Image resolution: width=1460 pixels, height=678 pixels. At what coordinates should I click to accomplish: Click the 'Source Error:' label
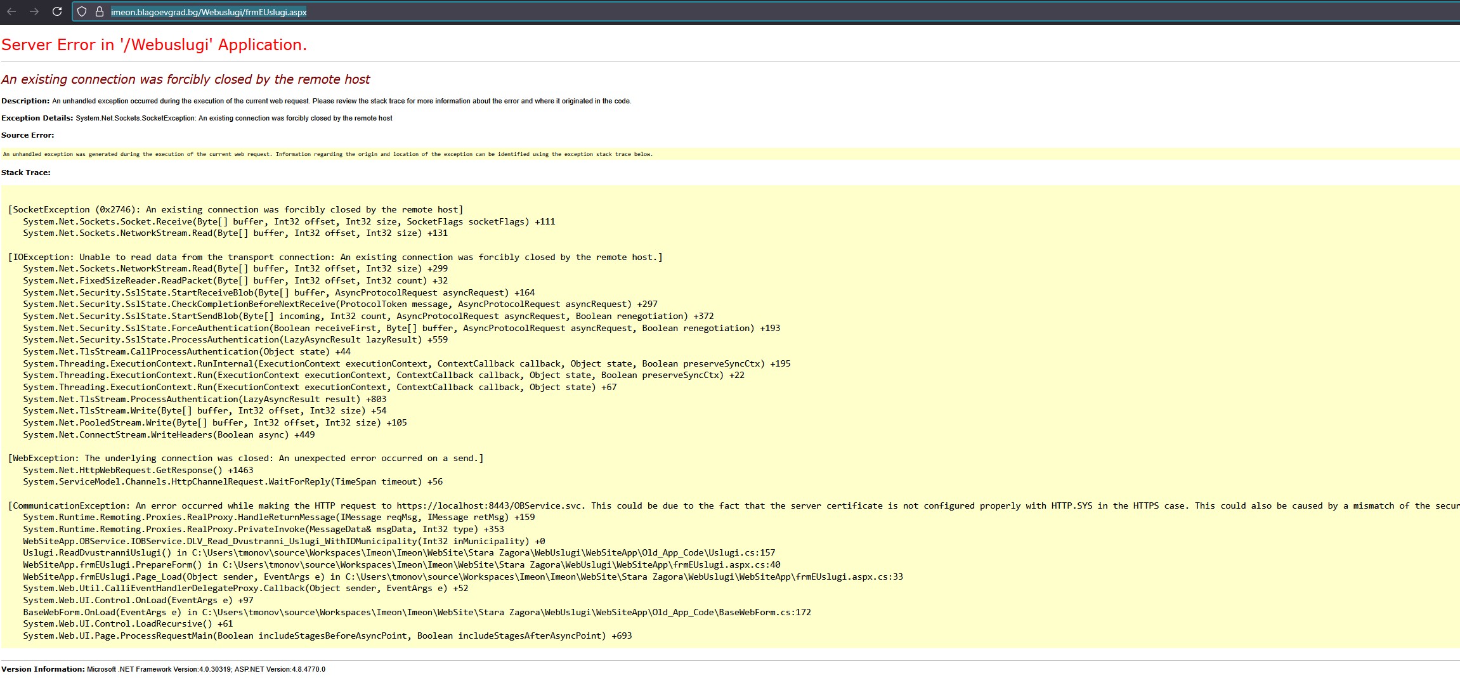point(28,135)
